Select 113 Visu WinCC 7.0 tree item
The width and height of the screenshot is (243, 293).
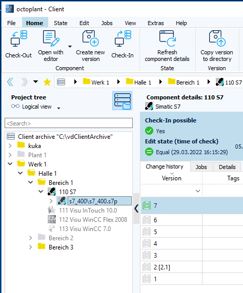coord(85,229)
